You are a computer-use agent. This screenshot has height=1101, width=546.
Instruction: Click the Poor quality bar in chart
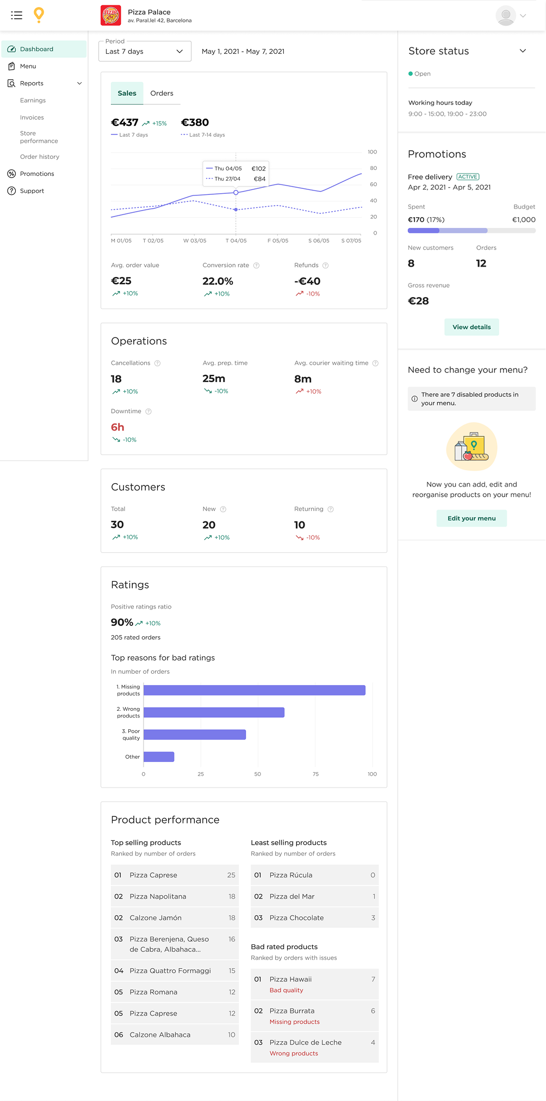tap(195, 735)
